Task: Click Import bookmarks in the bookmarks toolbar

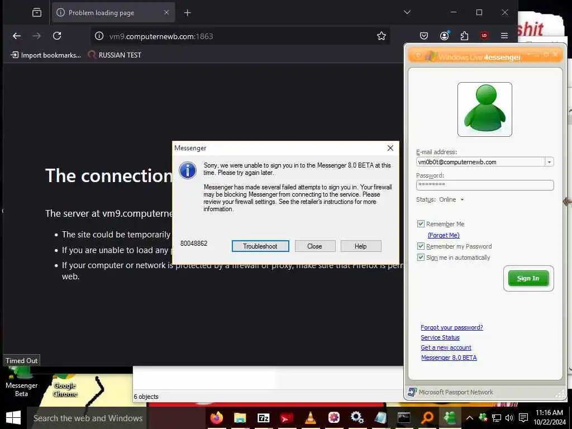Action: (x=46, y=55)
